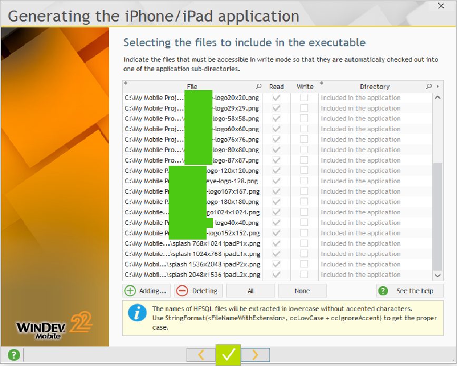Click the search magnifier in Directory column
Image resolution: width=458 pixels, height=367 pixels.
(x=429, y=87)
